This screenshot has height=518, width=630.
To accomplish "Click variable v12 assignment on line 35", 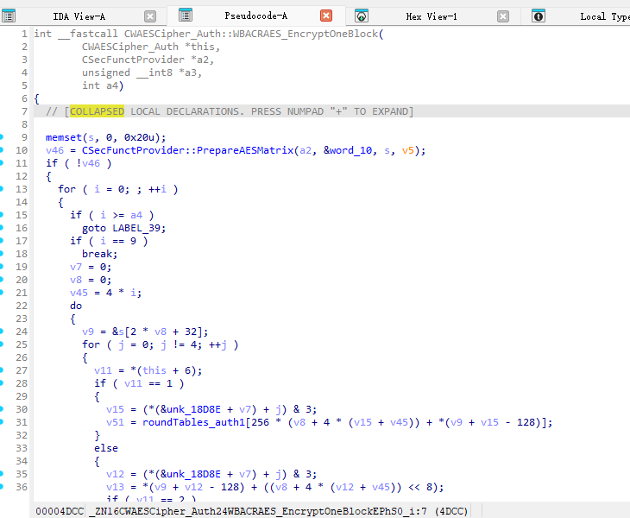I will [115, 474].
